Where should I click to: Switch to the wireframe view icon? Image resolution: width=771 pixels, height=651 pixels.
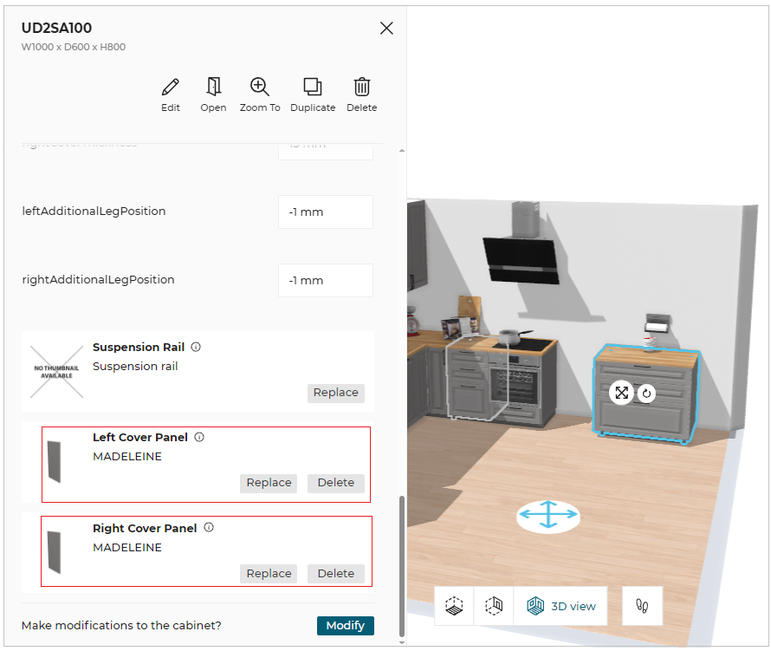click(x=494, y=606)
